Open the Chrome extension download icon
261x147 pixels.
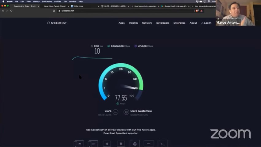click(x=135, y=144)
